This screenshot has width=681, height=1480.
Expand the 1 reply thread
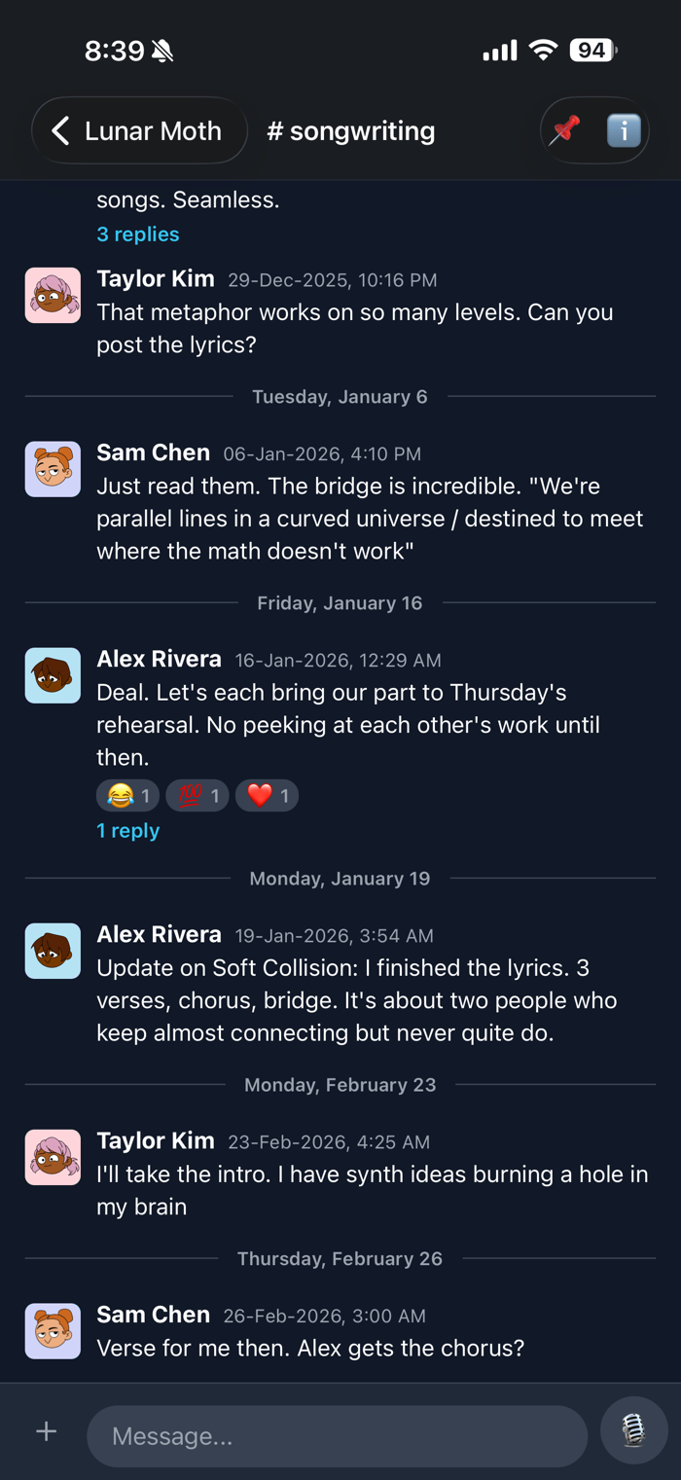(127, 830)
